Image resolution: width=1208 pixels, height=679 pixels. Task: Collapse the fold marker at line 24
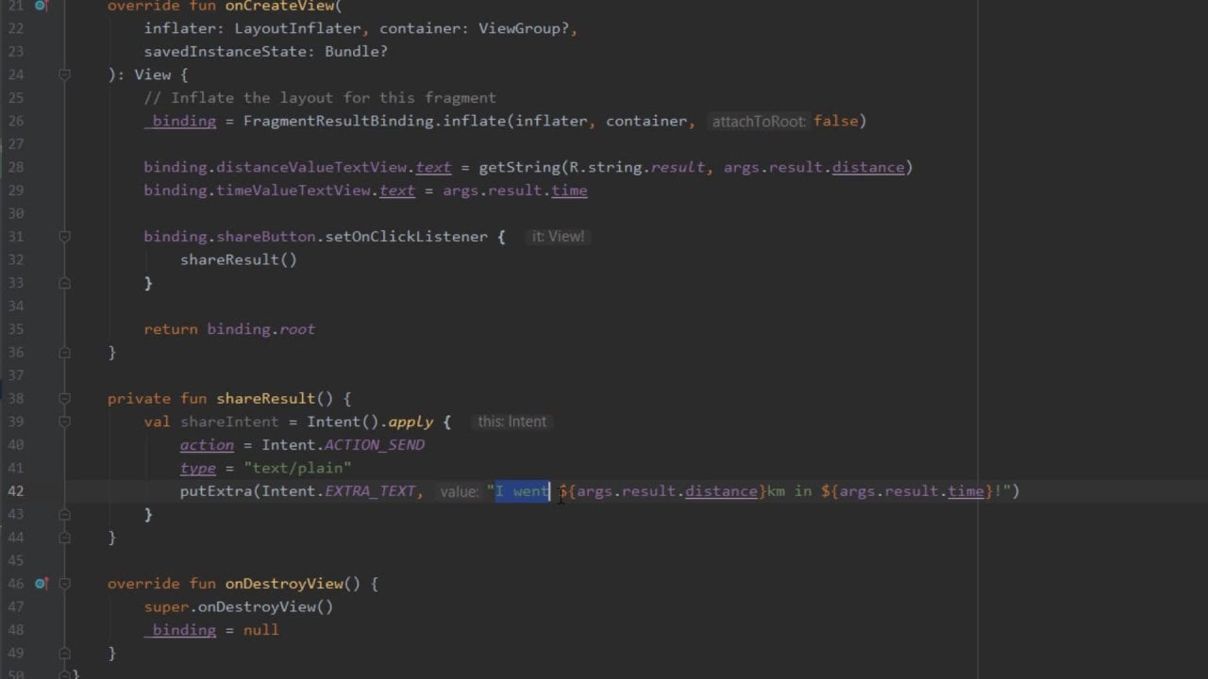click(x=64, y=75)
